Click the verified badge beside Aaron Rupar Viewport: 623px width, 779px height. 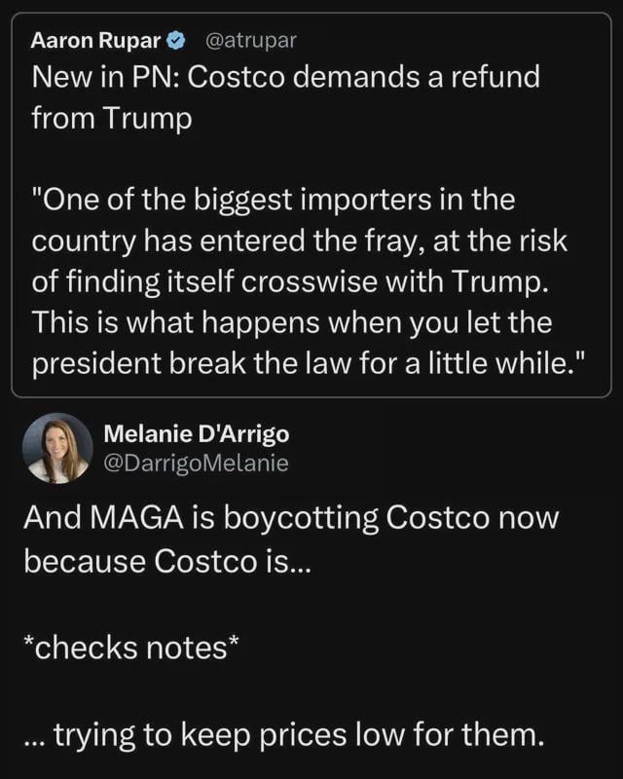(176, 41)
